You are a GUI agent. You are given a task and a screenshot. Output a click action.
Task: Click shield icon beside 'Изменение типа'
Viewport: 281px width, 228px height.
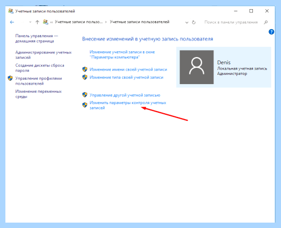(x=85, y=77)
